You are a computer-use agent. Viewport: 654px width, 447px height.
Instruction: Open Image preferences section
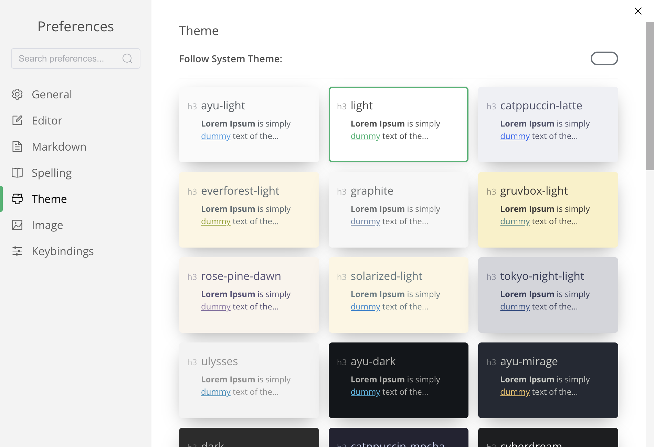[x=76, y=225]
